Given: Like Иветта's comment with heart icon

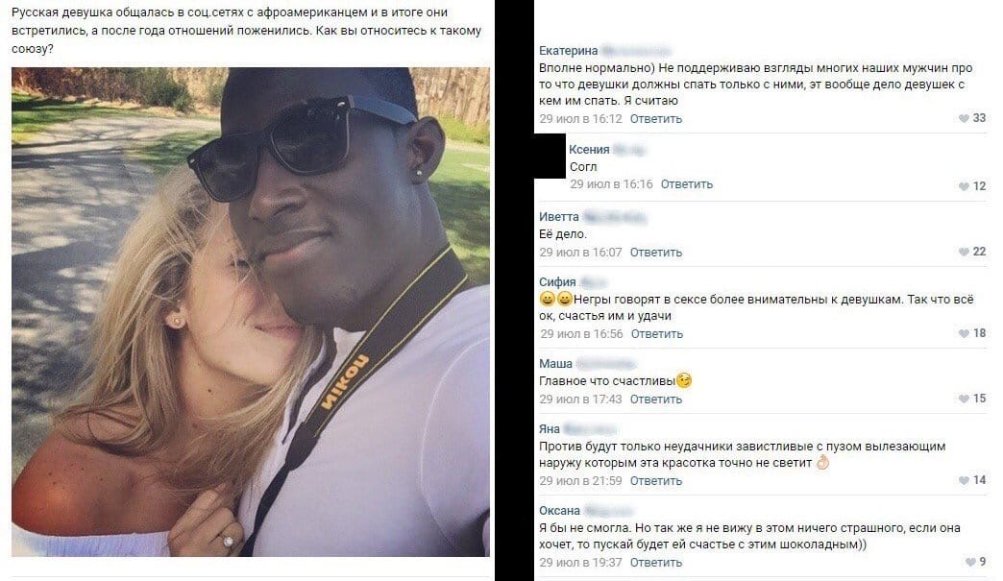Looking at the screenshot, I should (x=964, y=252).
